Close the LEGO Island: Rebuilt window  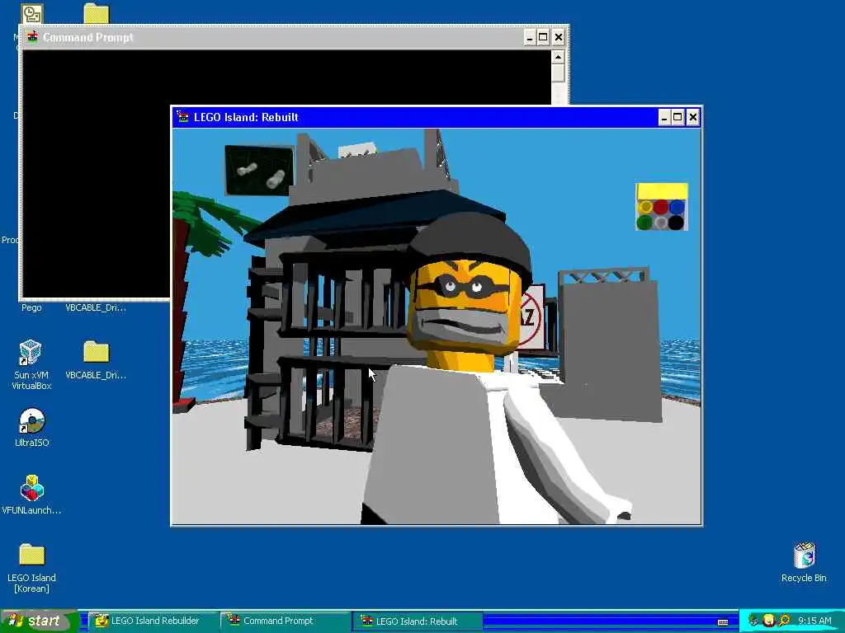click(693, 117)
